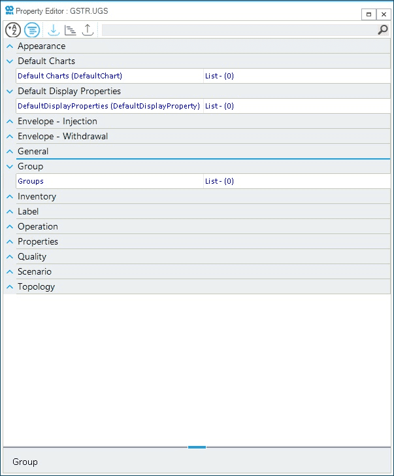Click the Envelope - Withdrawal header text

(63, 136)
